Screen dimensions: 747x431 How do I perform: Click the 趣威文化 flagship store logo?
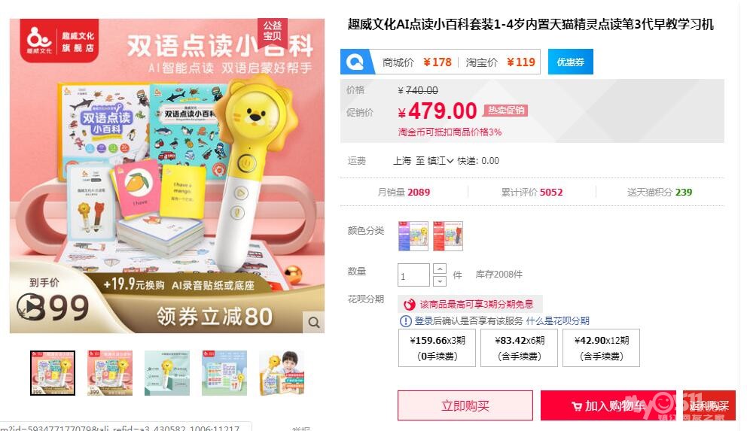click(59, 40)
